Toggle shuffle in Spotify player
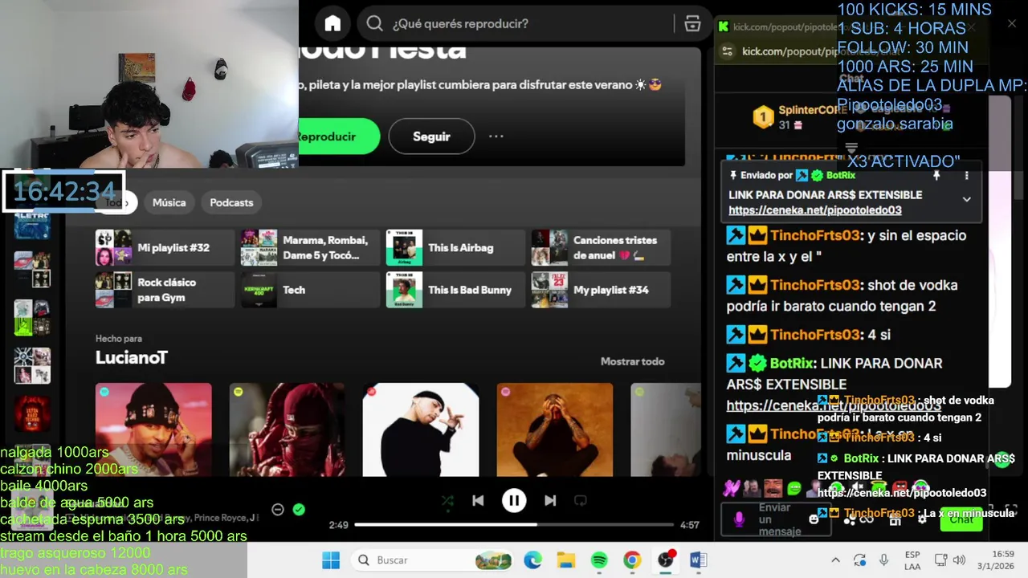The width and height of the screenshot is (1028, 578). pos(447,501)
